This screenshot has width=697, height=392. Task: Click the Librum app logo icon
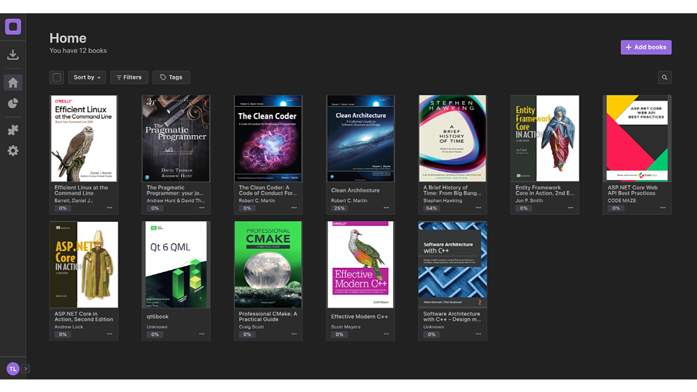pyautogui.click(x=13, y=27)
